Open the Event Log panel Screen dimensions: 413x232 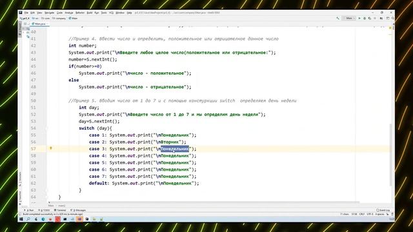[383, 210]
